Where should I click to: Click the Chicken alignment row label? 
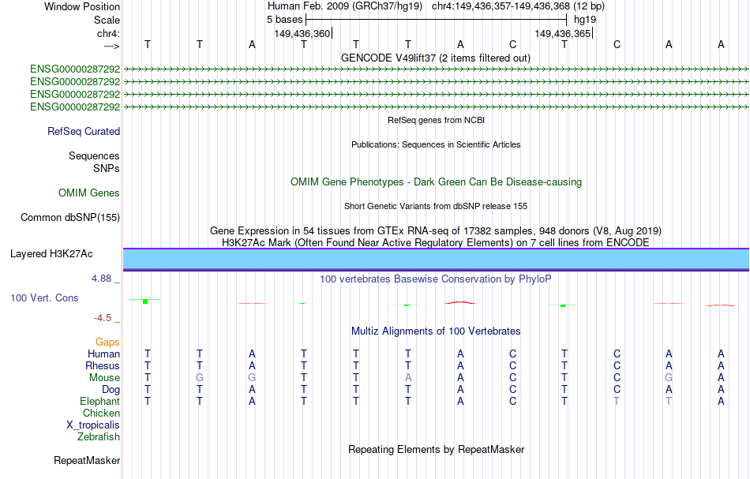101,413
